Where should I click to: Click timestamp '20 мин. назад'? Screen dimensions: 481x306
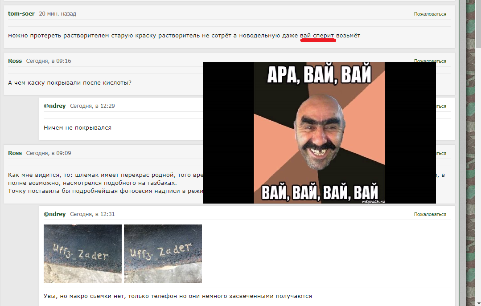coord(58,14)
